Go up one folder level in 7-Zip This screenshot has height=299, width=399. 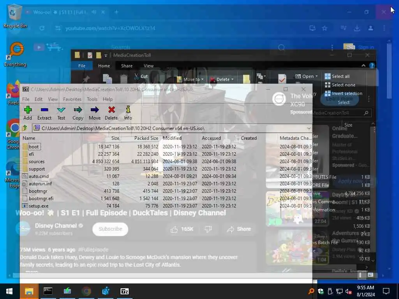(25, 128)
